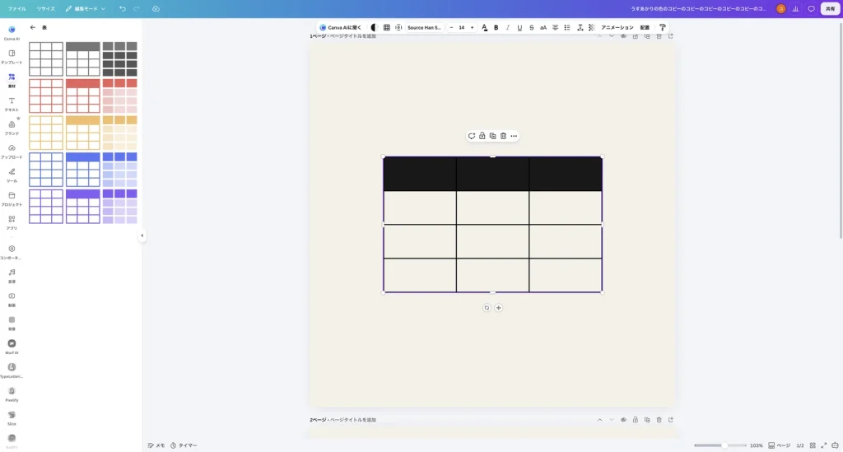
Task: Increase font size with plus button
Action: (472, 27)
